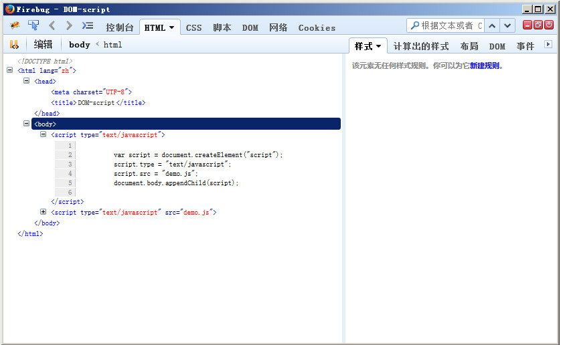561x345 pixels.
Task: Open the 样式 panel dropdown menu
Action: (378, 46)
